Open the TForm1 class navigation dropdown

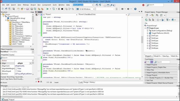(x=77, y=15)
